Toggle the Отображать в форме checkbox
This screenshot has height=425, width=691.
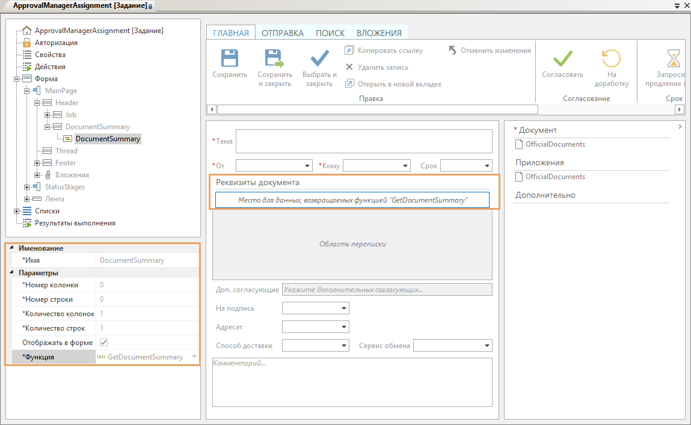103,343
